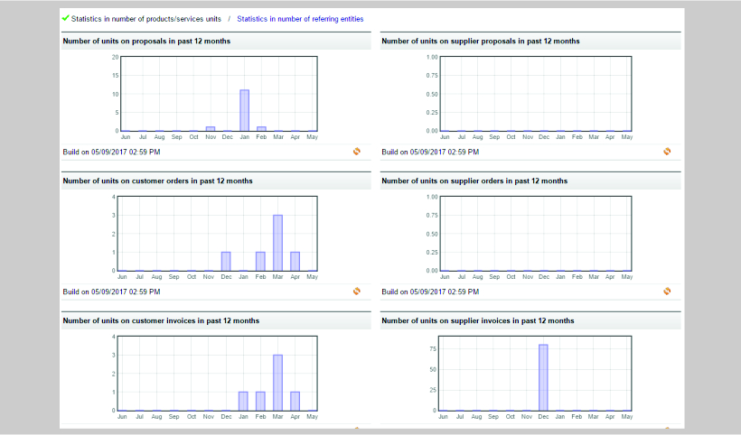Click the April bar in customer orders chart
Screen dimensions: 741x435
pyautogui.click(x=295, y=261)
